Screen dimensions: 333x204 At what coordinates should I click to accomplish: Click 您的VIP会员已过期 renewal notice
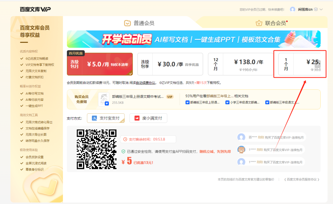(262, 10)
